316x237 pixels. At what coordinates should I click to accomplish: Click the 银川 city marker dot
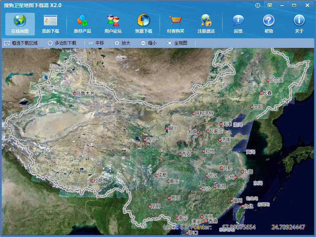pos(167,128)
